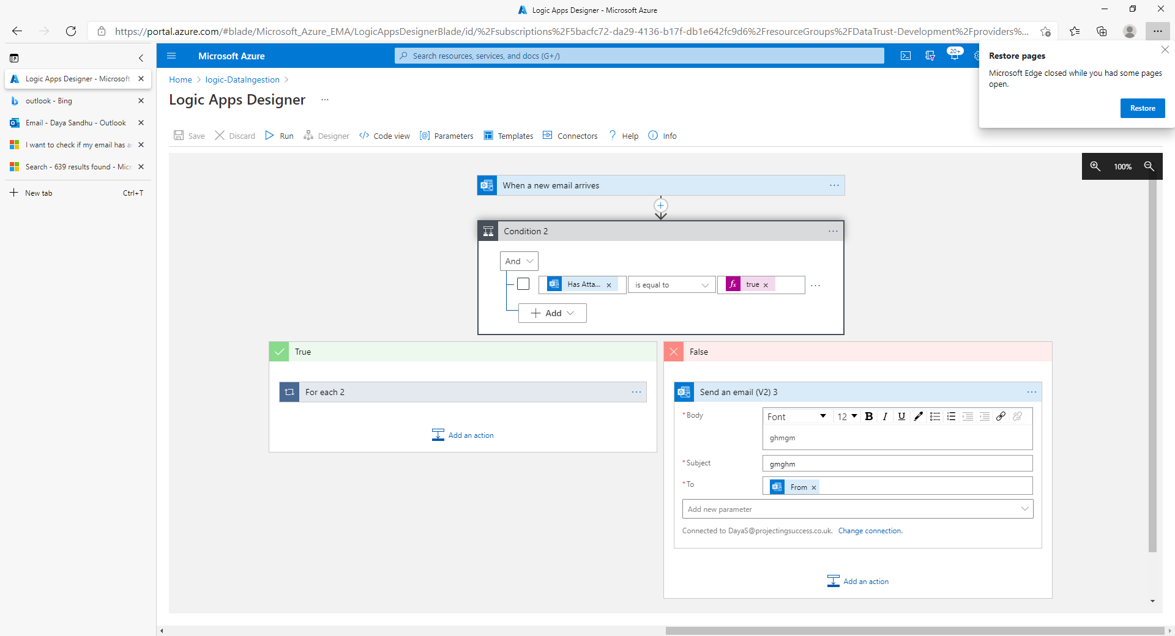
Task: Open the font color pen icon
Action: pos(918,416)
